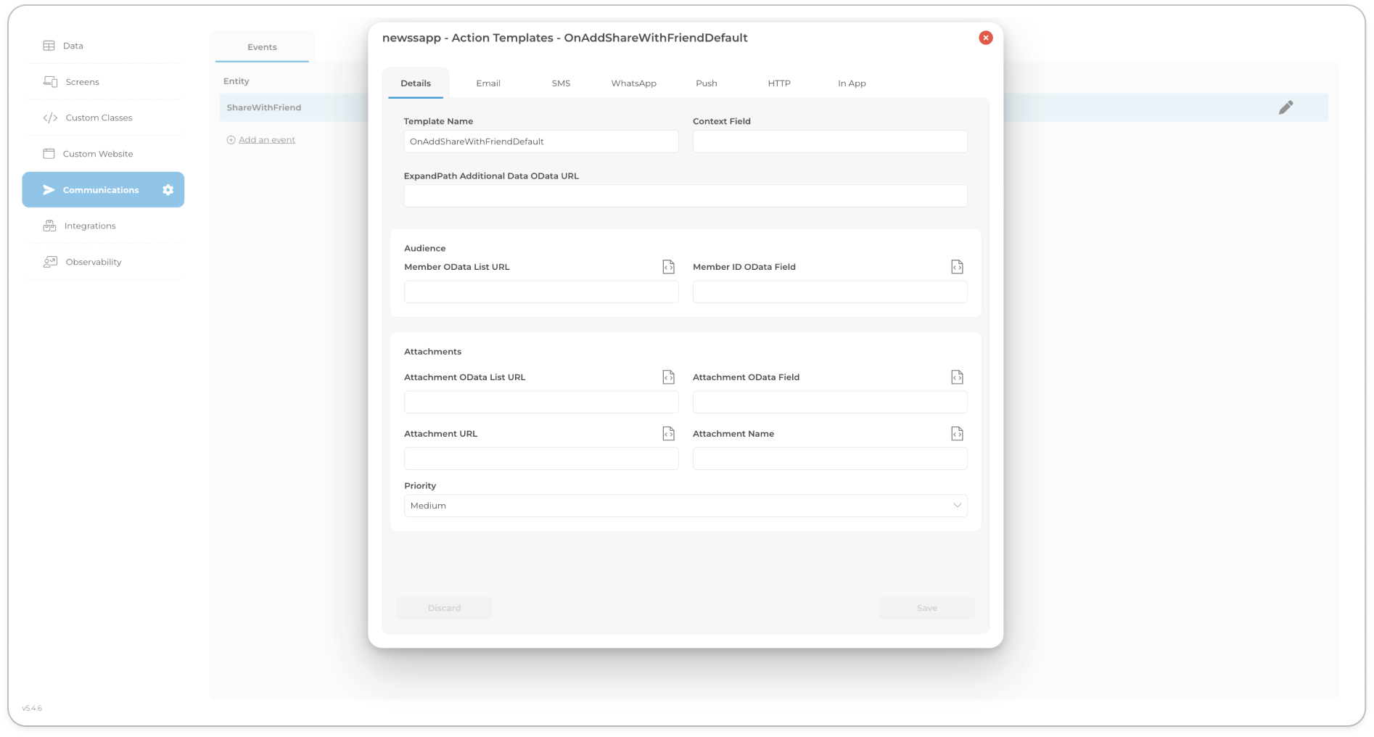
Task: Click code icon beside Attachment URL
Action: [668, 434]
